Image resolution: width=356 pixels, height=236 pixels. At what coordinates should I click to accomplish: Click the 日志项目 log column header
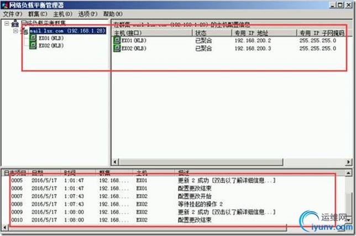click(x=15, y=173)
